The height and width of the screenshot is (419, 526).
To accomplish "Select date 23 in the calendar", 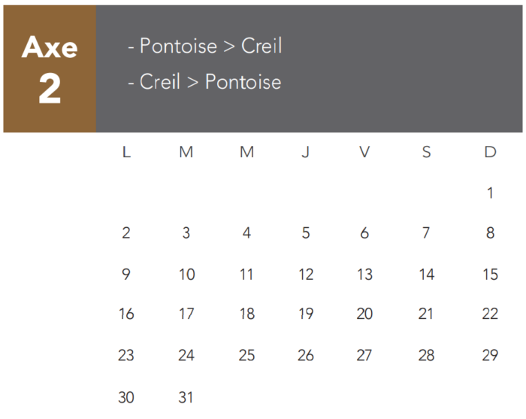I will point(126,355).
